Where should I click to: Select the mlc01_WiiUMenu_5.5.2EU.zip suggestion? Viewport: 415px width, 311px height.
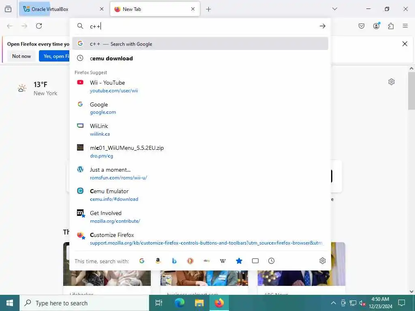coord(200,151)
